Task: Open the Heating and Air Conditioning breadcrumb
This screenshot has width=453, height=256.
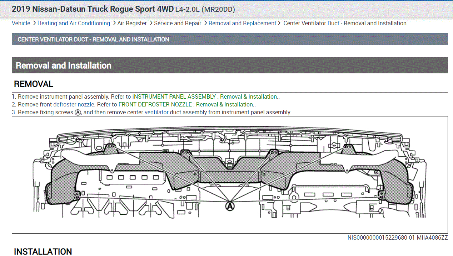Action: pos(74,23)
